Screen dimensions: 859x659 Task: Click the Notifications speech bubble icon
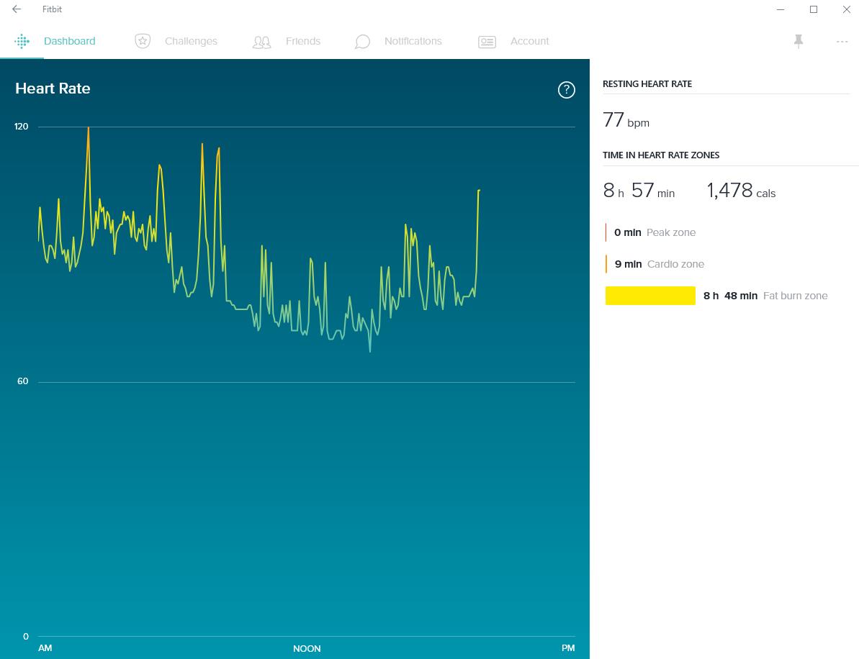(362, 42)
